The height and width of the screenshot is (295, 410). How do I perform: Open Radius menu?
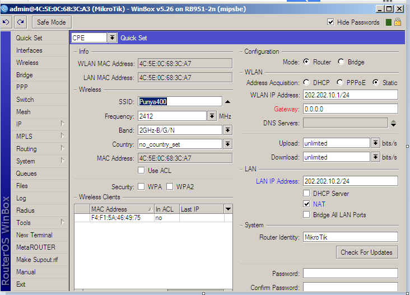[40, 210]
